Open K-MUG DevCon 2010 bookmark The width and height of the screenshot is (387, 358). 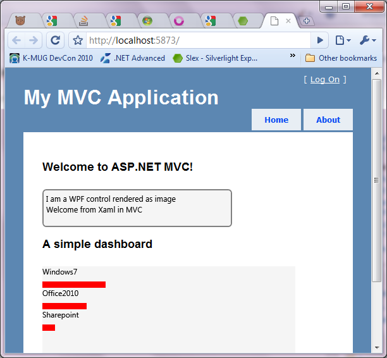pyautogui.click(x=51, y=58)
